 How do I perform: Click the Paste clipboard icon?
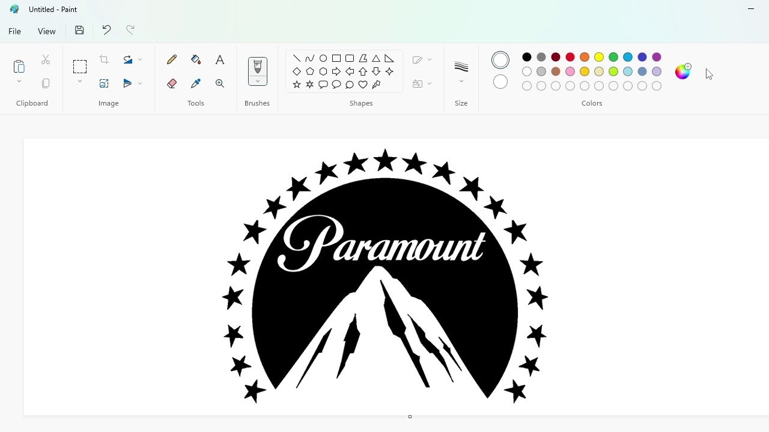(19, 66)
